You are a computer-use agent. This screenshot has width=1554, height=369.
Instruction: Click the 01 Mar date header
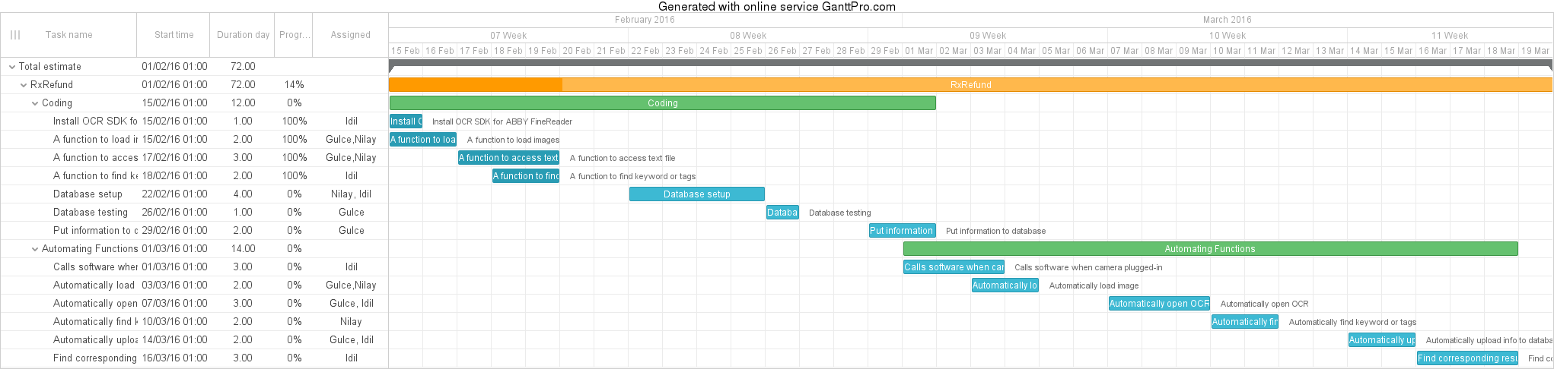[919, 51]
